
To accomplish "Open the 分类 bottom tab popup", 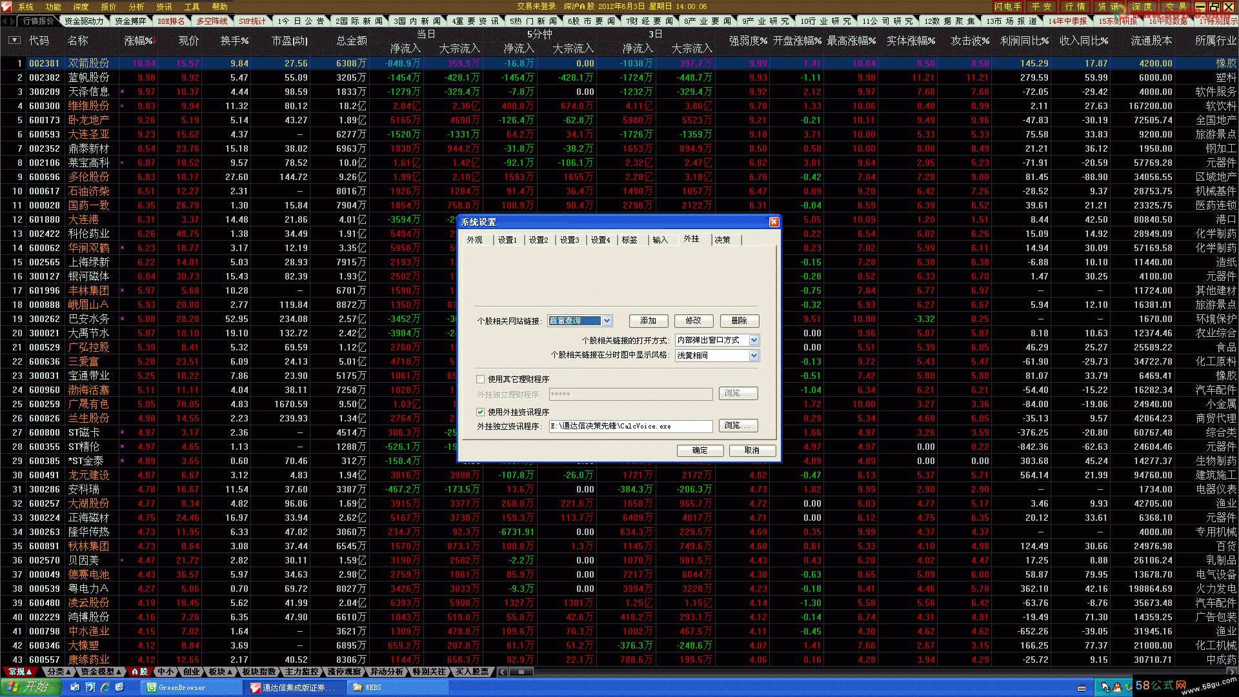I will point(59,672).
